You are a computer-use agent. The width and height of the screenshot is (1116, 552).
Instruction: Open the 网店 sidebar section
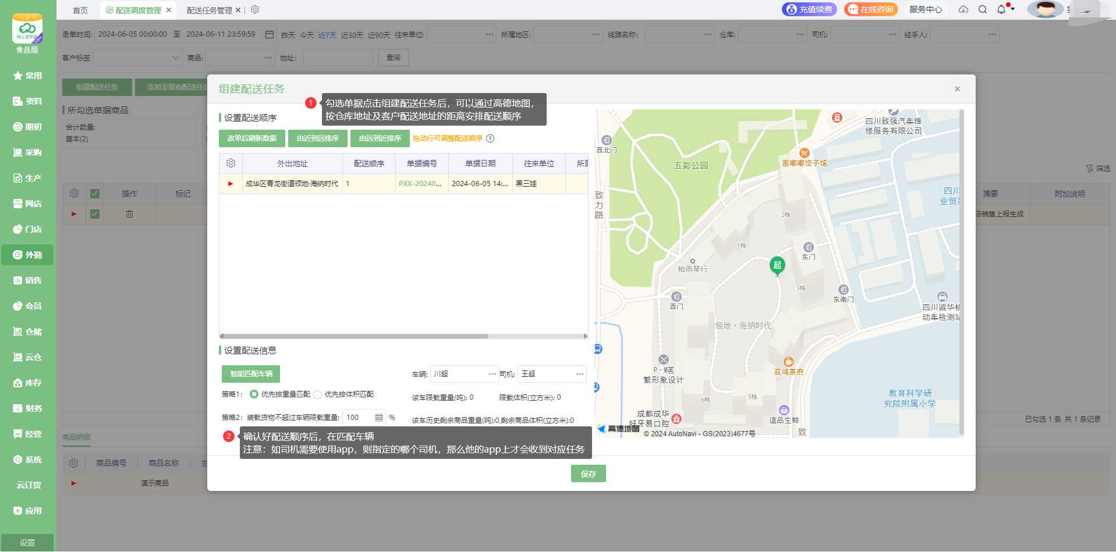(27, 204)
